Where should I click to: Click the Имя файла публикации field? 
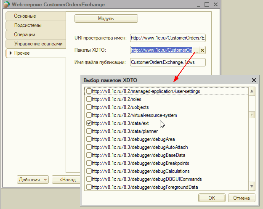tap(168, 62)
